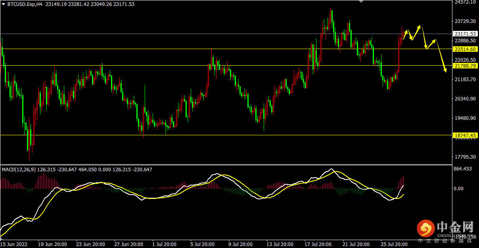
Task: Click the grey chart shift marker at top
Action: (360, 2)
